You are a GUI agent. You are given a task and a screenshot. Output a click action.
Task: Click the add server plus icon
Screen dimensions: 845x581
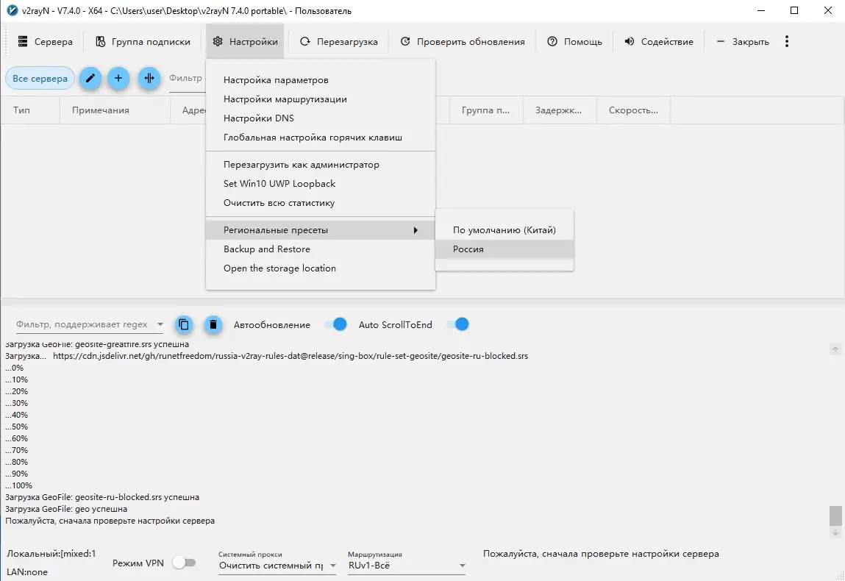coord(118,78)
